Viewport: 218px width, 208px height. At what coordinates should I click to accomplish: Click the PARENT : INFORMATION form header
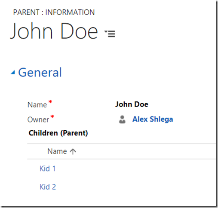pos(54,12)
